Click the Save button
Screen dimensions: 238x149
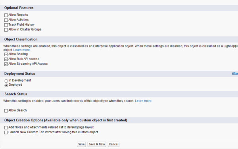pyautogui.click(x=81, y=144)
